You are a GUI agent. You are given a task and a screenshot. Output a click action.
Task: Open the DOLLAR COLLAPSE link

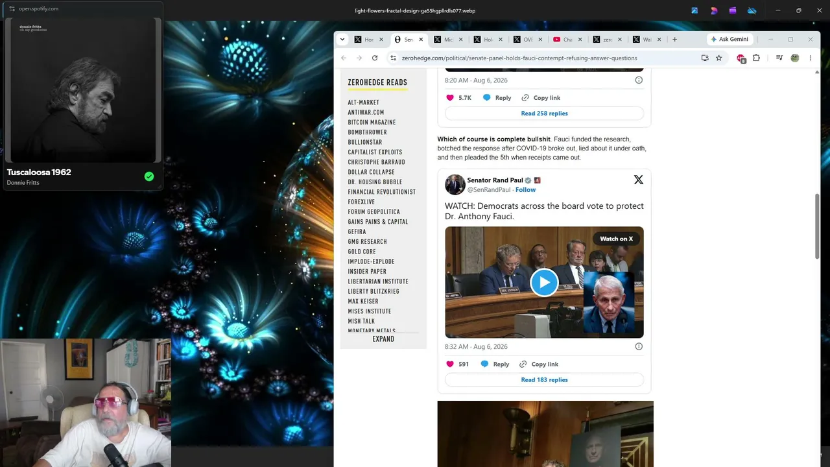(371, 173)
